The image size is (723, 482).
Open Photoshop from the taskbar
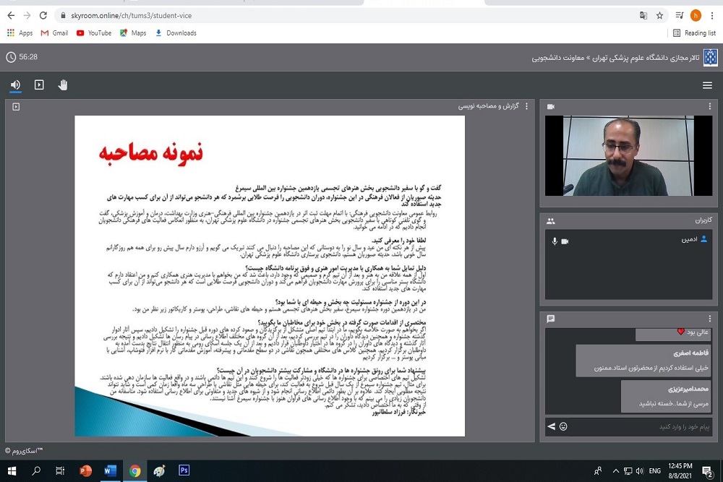pos(184,470)
